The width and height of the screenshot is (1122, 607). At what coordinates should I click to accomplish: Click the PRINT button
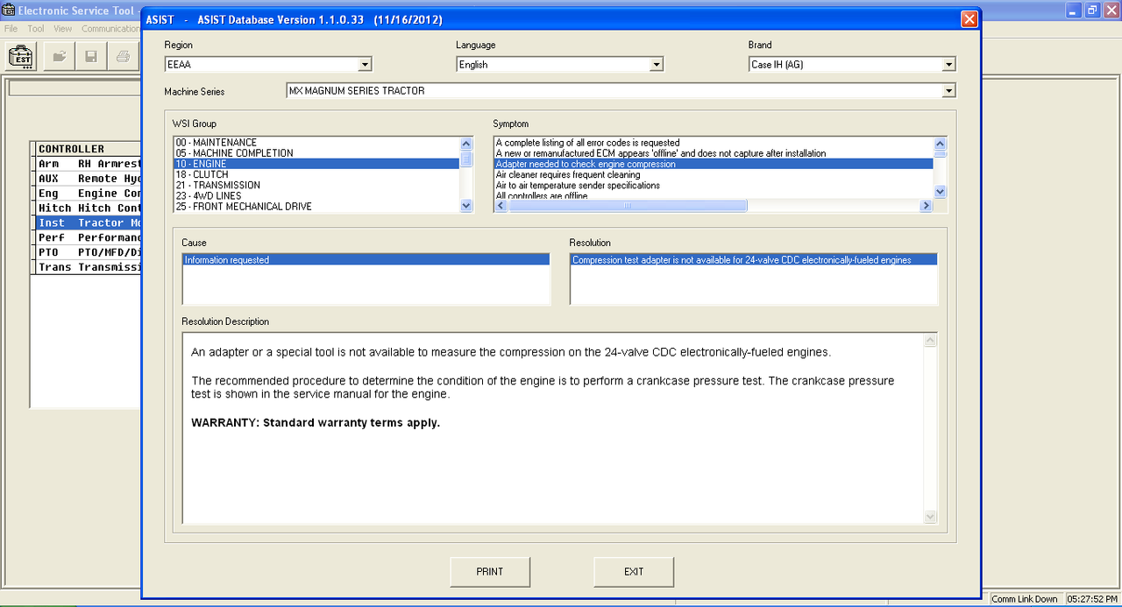pyautogui.click(x=490, y=572)
